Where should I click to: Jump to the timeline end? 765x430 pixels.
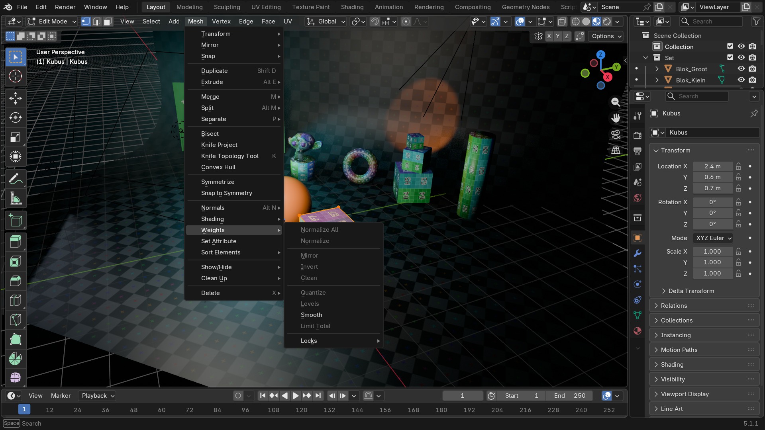pyautogui.click(x=318, y=396)
